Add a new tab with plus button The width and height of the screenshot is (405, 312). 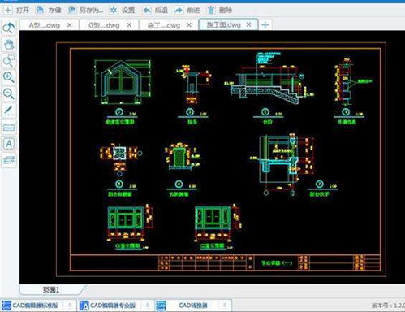tap(265, 25)
